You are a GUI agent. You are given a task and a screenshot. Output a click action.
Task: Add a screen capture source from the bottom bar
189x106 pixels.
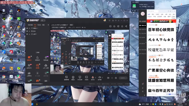tap(66, 78)
